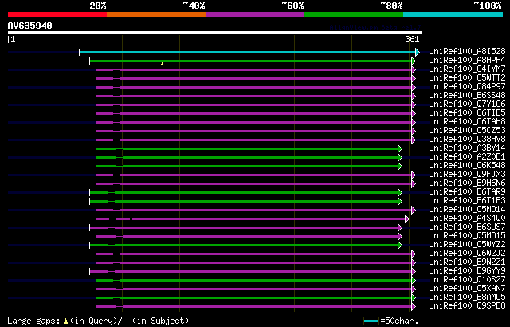Click the purple arrowhead in the Q9SPD8 row

pos(414,306)
